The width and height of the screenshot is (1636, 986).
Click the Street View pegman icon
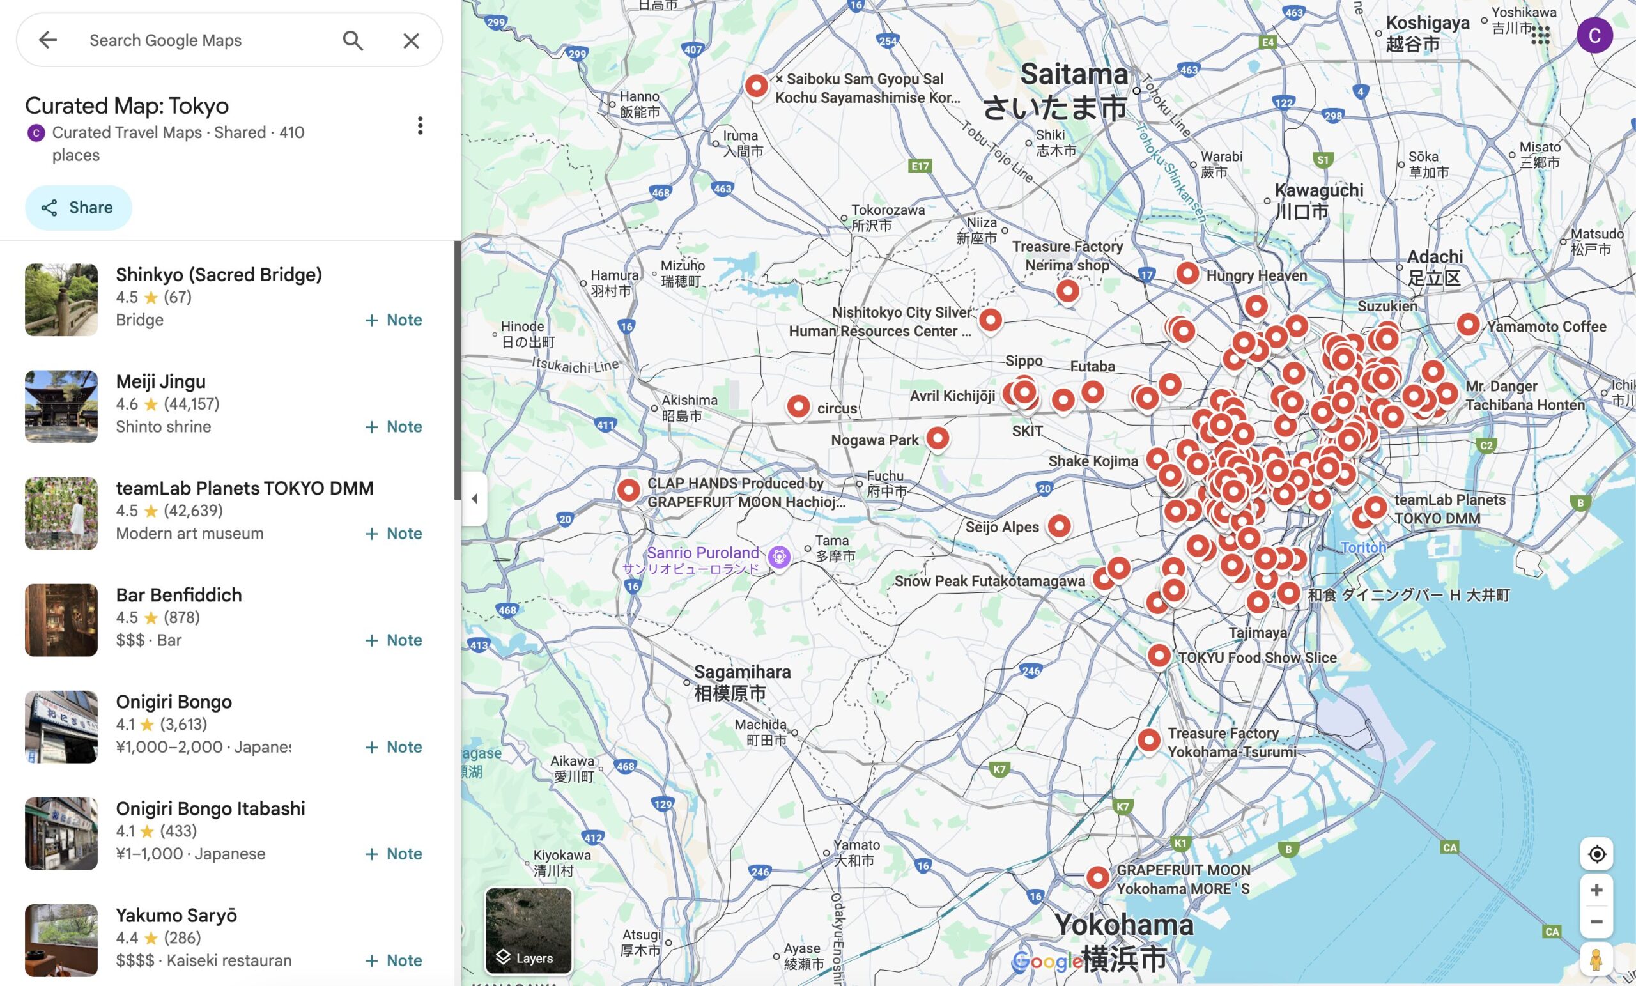1596,959
